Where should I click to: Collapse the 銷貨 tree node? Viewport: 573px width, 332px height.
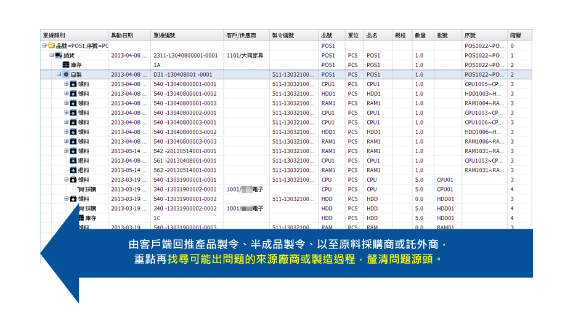click(x=52, y=55)
